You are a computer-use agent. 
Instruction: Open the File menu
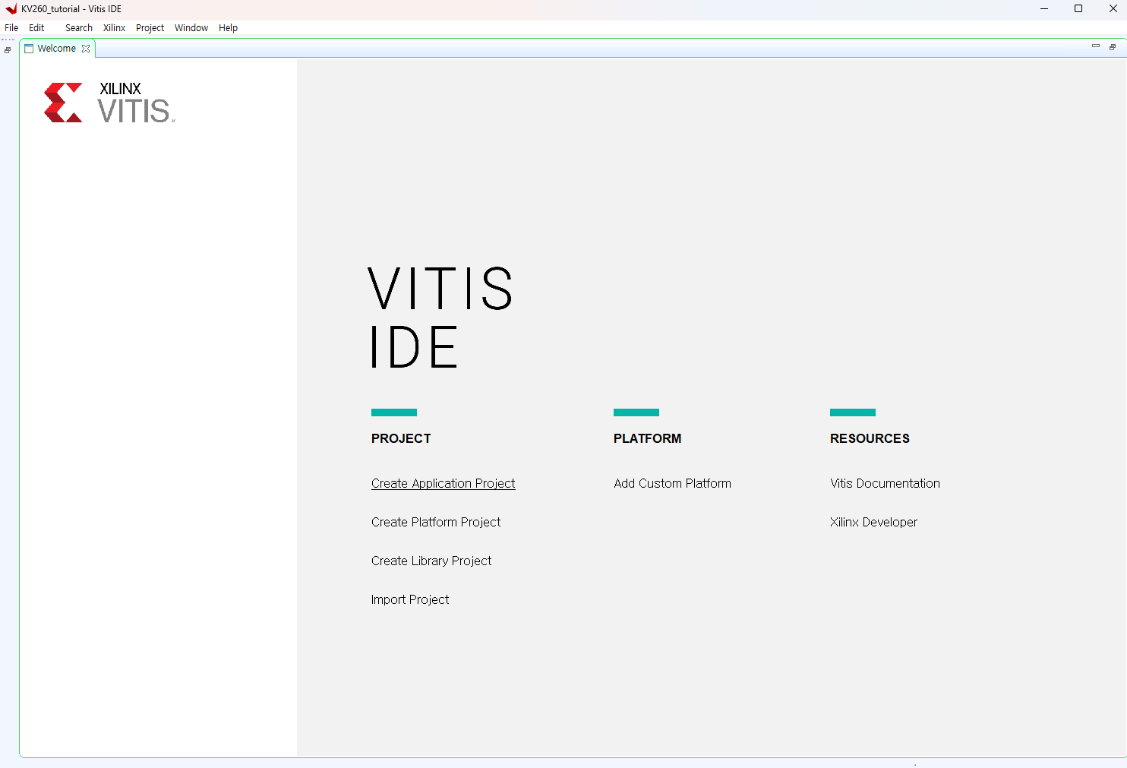pyautogui.click(x=11, y=28)
